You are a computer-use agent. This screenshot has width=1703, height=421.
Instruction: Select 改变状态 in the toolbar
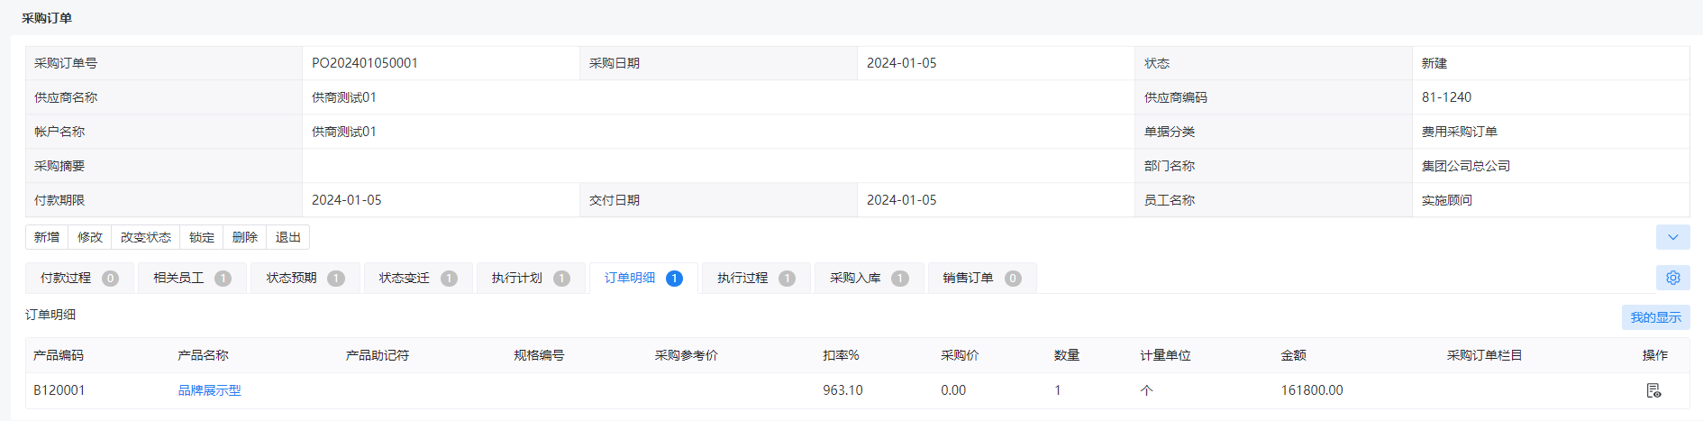[146, 237]
